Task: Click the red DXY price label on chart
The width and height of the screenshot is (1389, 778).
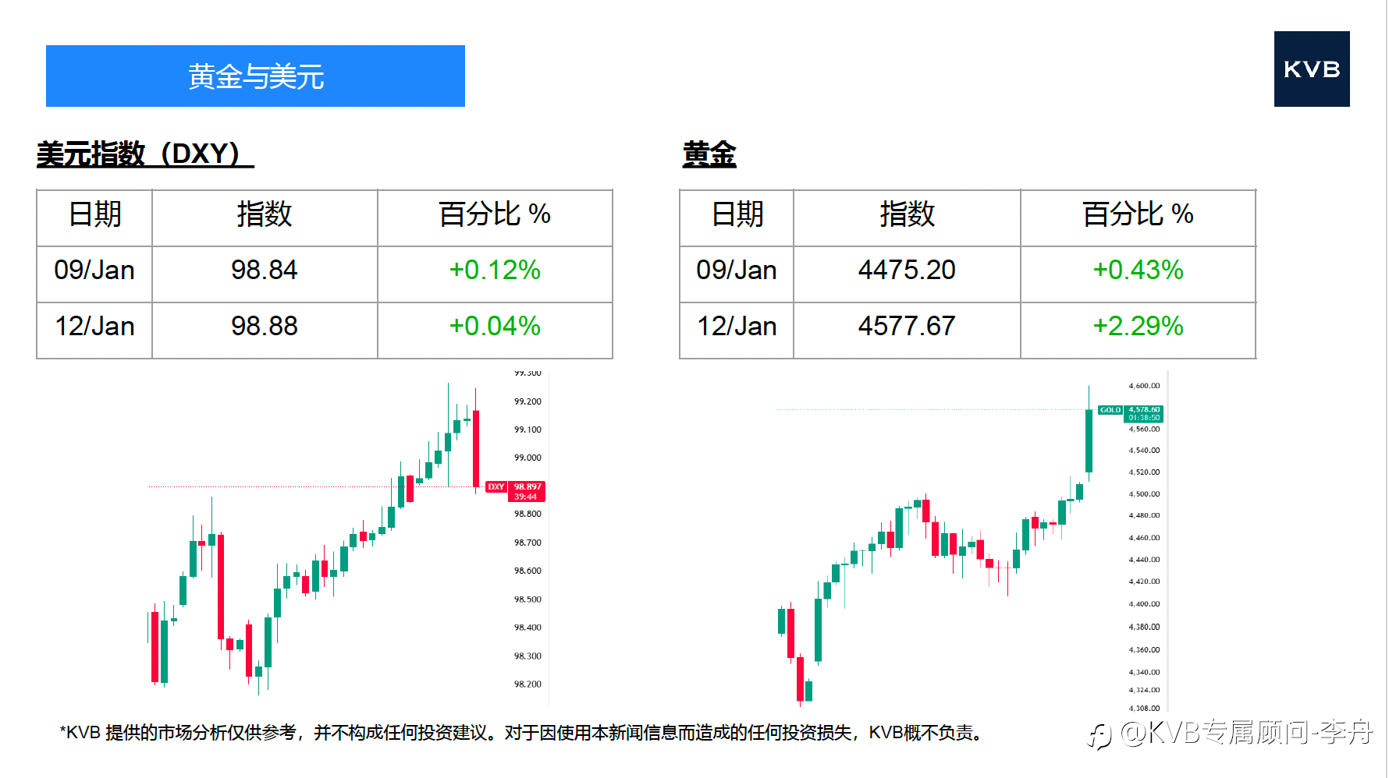Action: click(516, 491)
